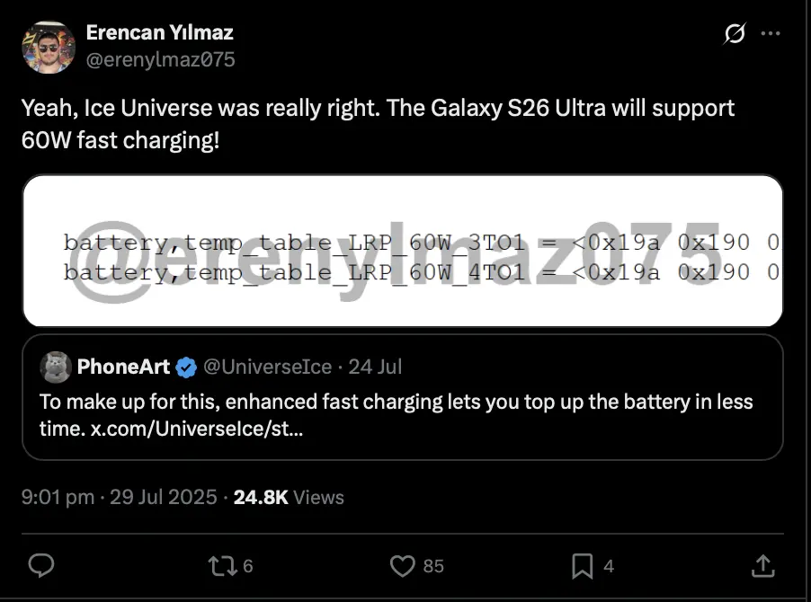Image resolution: width=811 pixels, height=602 pixels.
Task: Click the reply speech bubble icon
Action: point(41,565)
